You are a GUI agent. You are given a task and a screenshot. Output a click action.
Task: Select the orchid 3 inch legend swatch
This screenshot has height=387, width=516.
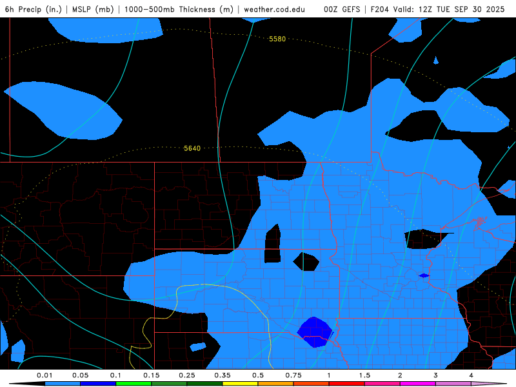click(453, 384)
